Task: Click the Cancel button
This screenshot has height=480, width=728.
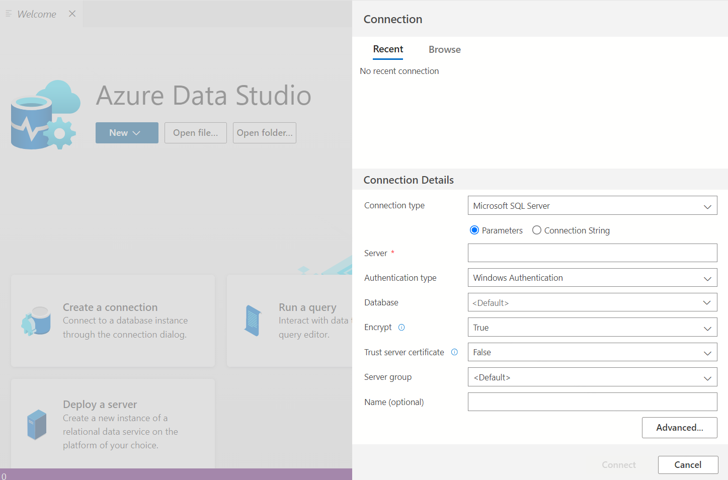Action: point(688,465)
